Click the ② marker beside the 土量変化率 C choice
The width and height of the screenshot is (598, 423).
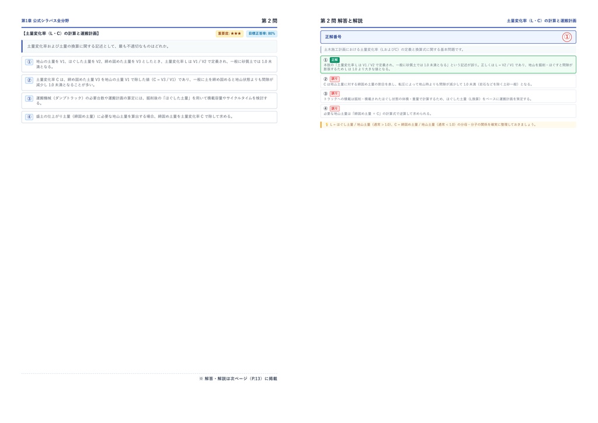(x=29, y=80)
